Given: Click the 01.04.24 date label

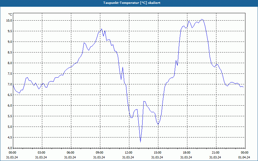Looking at the screenshot, I should pyautogui.click(x=244, y=157).
